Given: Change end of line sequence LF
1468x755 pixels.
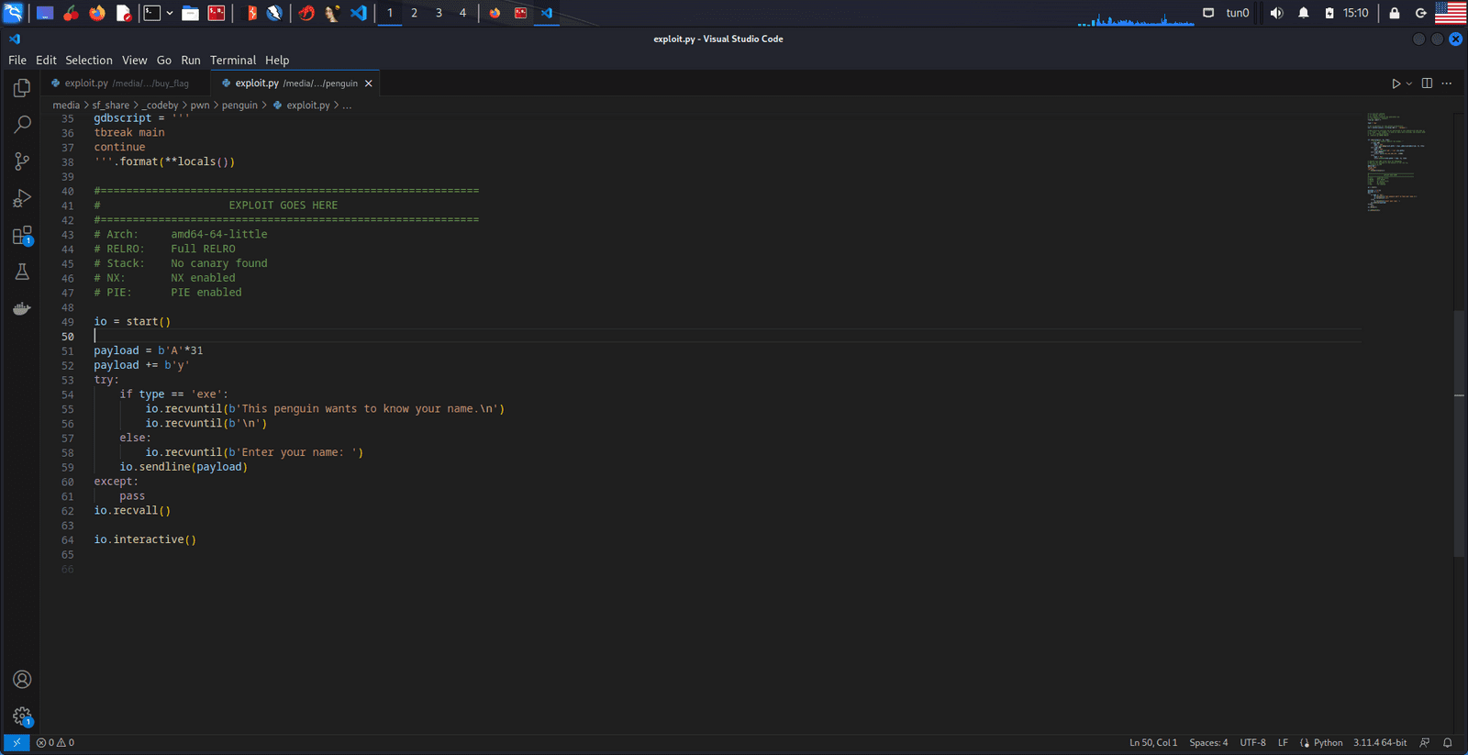Looking at the screenshot, I should click(1283, 743).
